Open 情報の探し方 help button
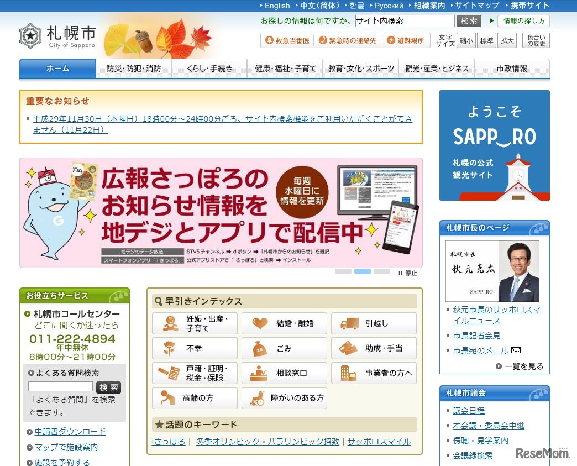Image resolution: width=577 pixels, height=466 pixels. (x=523, y=20)
